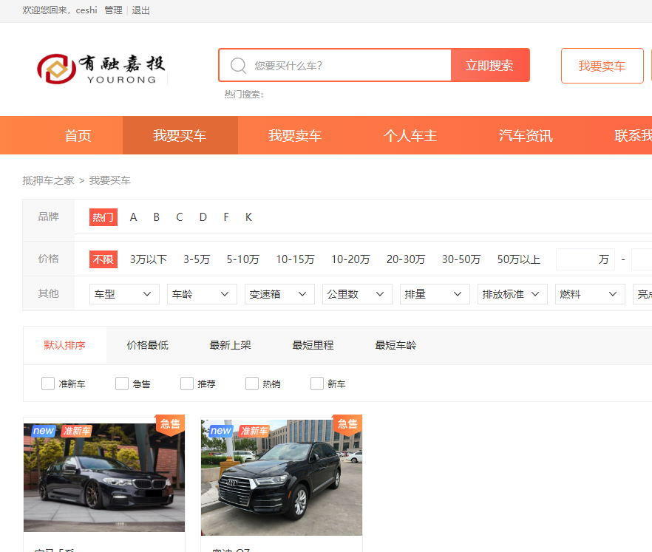The width and height of the screenshot is (652, 552).
Task: Select 20-30万 price range
Action: [x=406, y=259]
